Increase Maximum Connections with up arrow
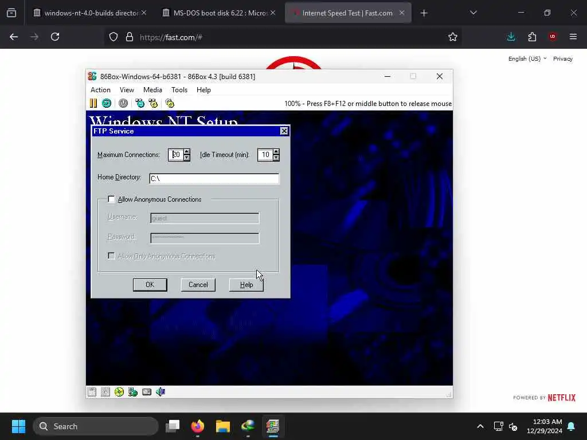587x440 pixels. tap(187, 151)
